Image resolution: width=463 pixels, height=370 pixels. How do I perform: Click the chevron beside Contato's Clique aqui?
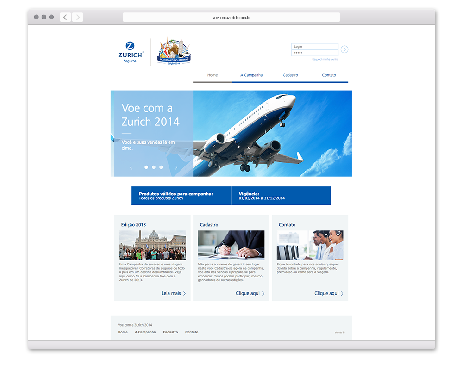(x=342, y=293)
